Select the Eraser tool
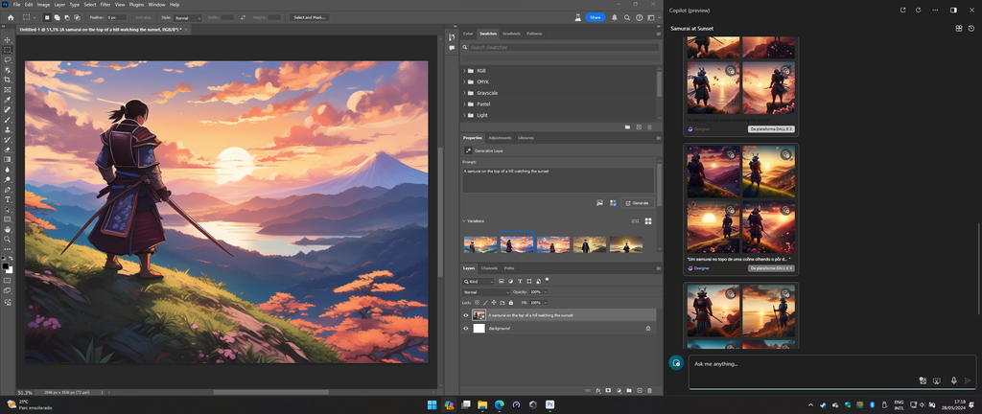The image size is (982, 414). [x=8, y=149]
